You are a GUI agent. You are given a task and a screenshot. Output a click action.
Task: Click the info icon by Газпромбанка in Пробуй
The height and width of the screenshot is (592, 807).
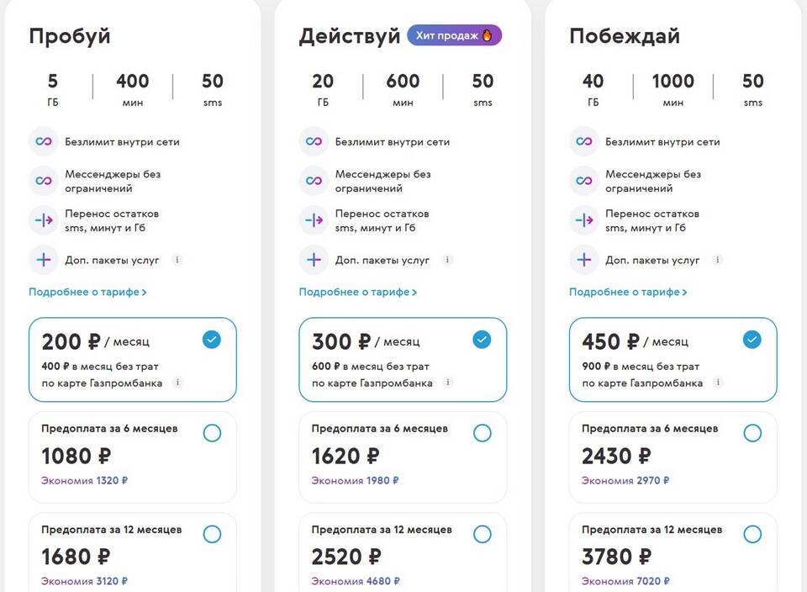click(x=177, y=382)
